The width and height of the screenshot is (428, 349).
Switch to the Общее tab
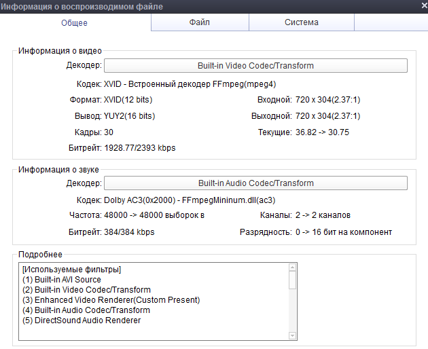[75, 22]
